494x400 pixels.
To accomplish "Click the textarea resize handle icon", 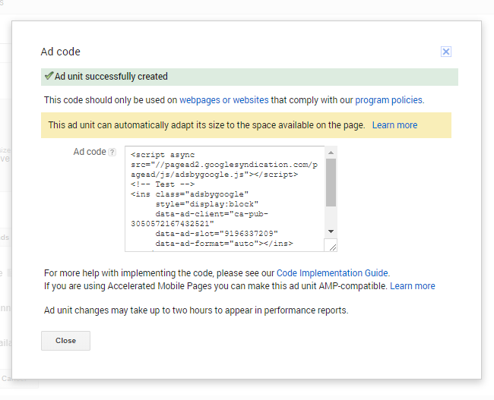I will coord(332,247).
